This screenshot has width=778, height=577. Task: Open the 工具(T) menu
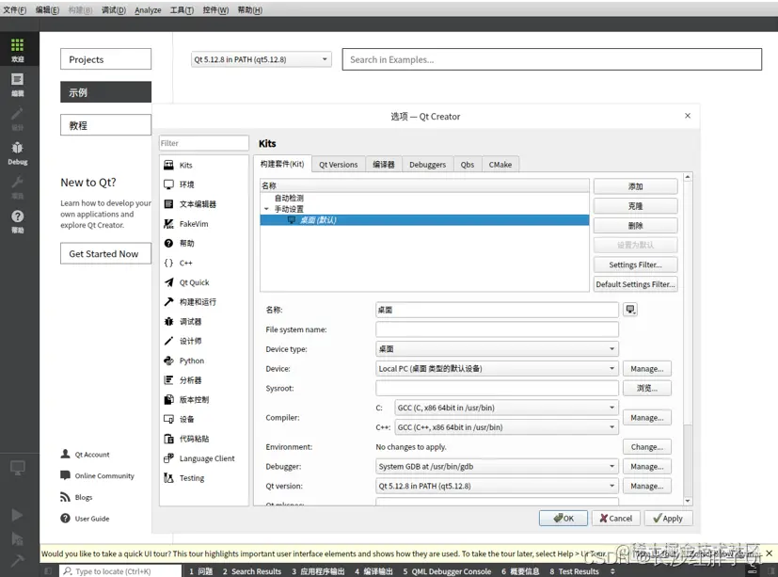coord(182,10)
